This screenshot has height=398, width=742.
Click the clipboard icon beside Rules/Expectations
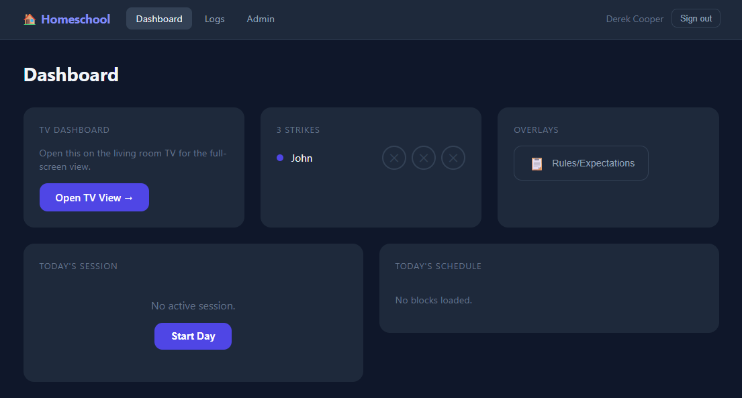click(x=537, y=163)
